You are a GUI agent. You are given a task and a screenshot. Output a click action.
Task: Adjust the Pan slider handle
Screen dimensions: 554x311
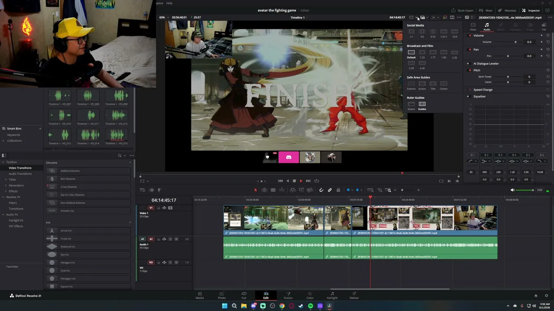click(508, 56)
